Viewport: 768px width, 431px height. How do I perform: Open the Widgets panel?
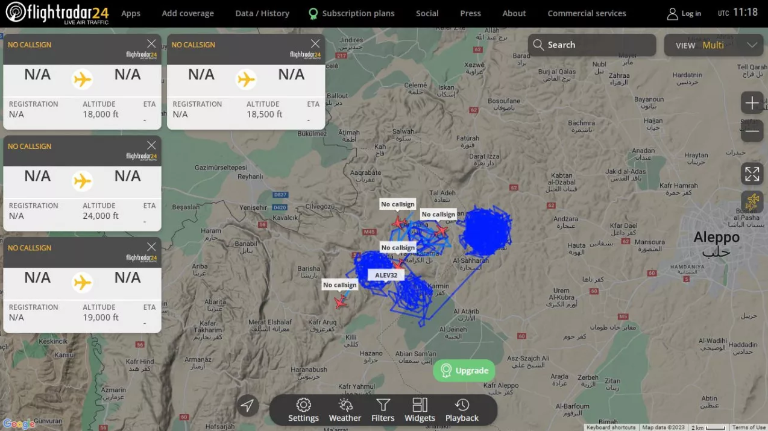point(420,410)
